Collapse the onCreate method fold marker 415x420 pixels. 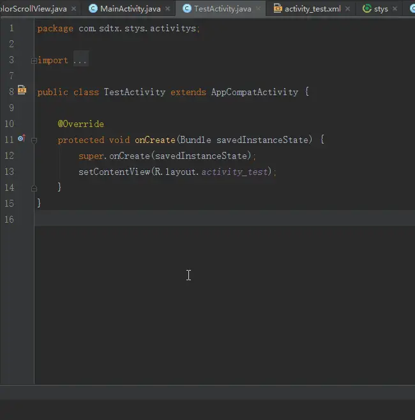(x=34, y=140)
